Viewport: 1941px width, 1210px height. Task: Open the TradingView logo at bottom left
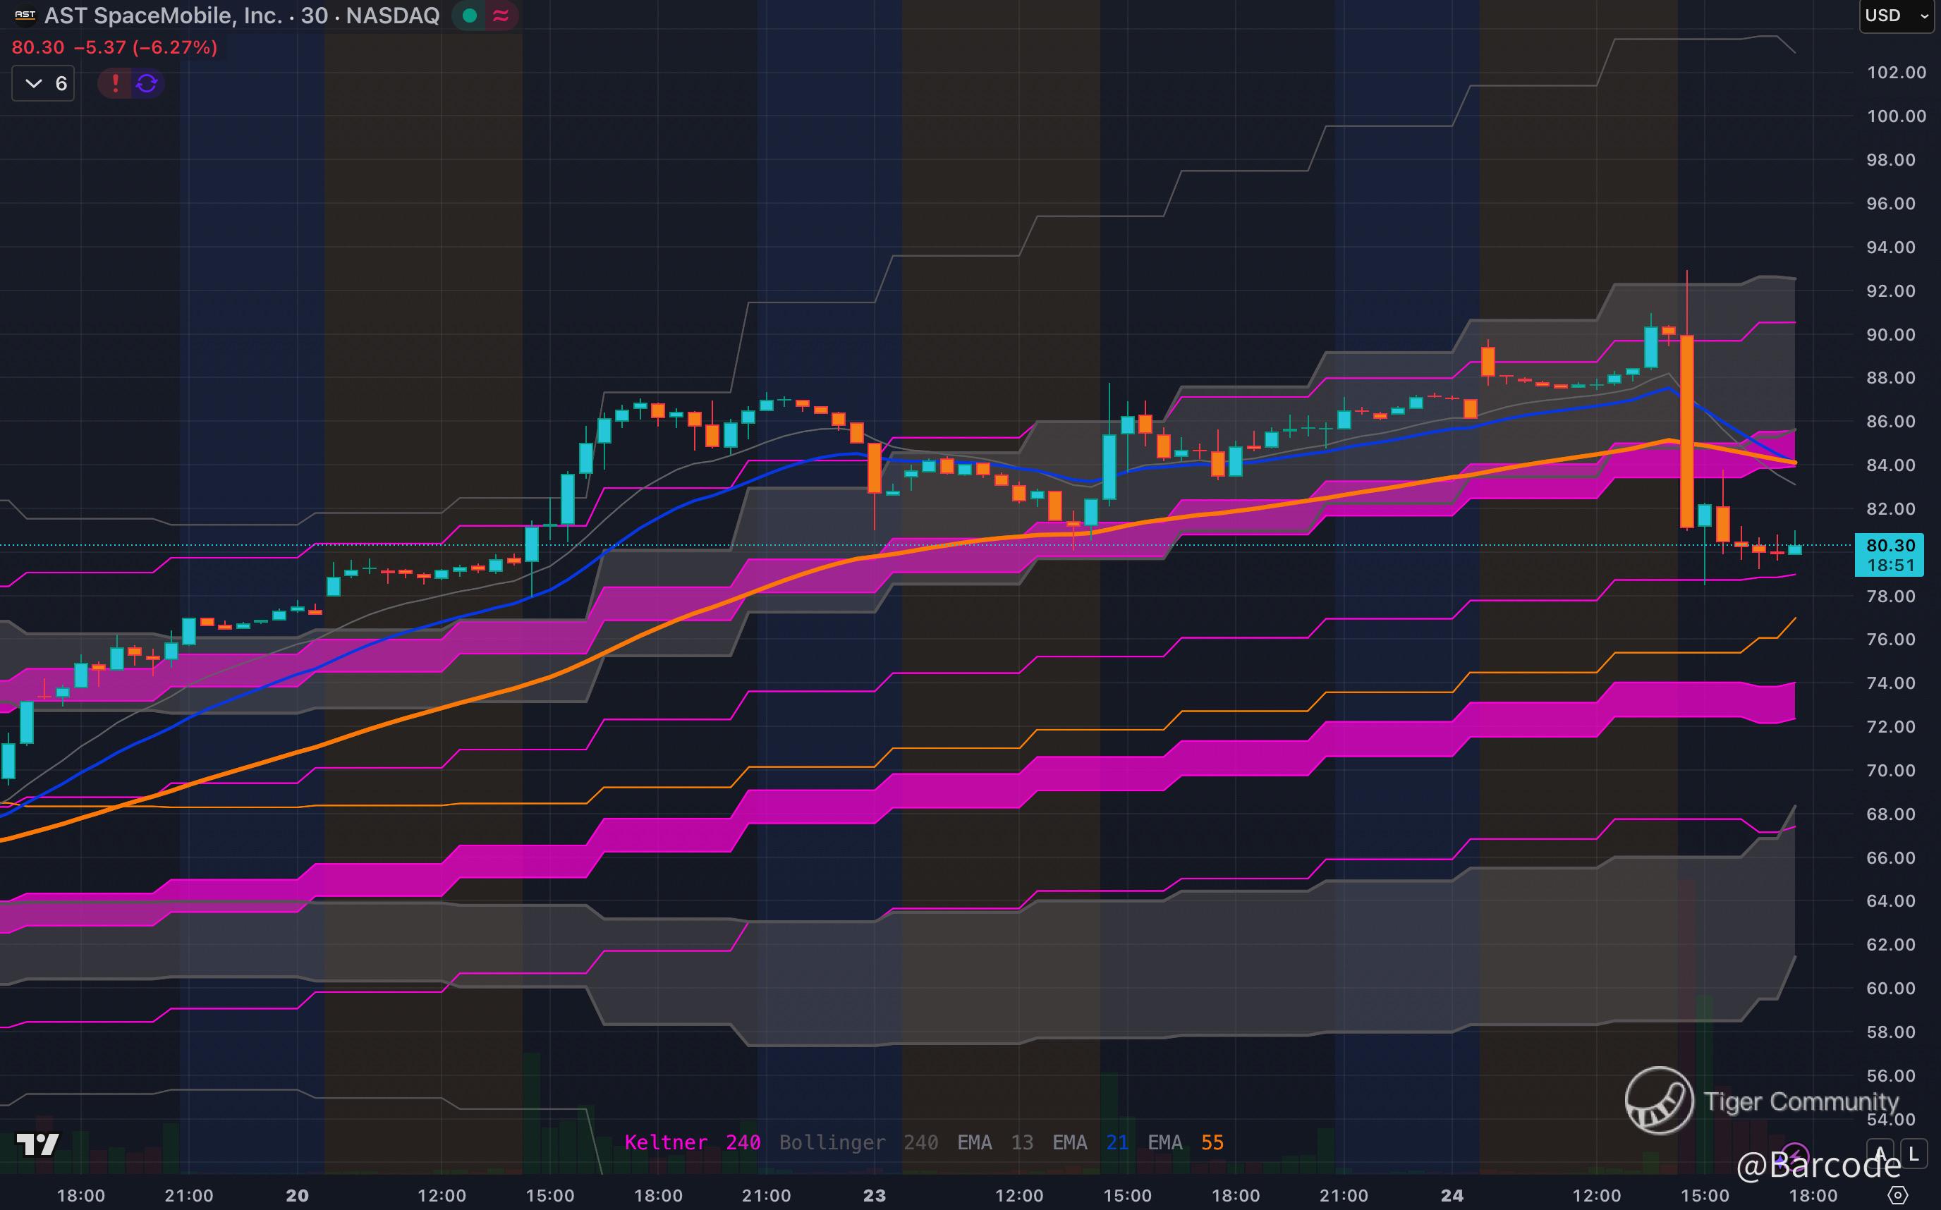[x=37, y=1144]
